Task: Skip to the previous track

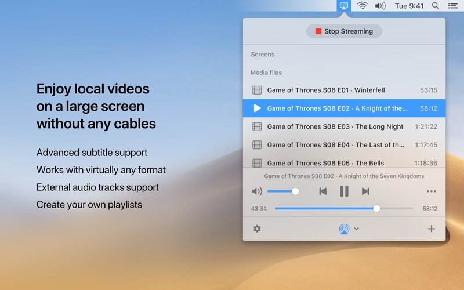Action: [323, 191]
